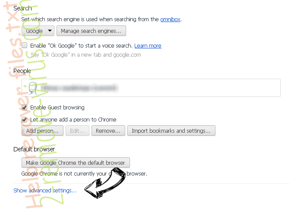Select the current person entry in People list
Viewport: 291px width, 211px height.
click(x=151, y=88)
